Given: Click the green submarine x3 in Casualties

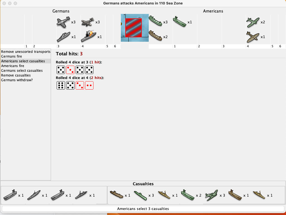Looking at the screenshot, I should point(140,195).
